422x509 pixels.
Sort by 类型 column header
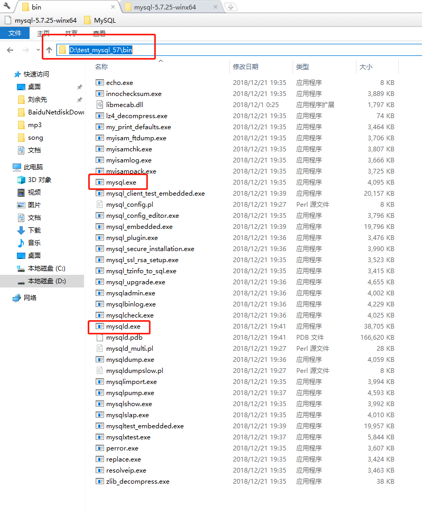click(x=302, y=67)
